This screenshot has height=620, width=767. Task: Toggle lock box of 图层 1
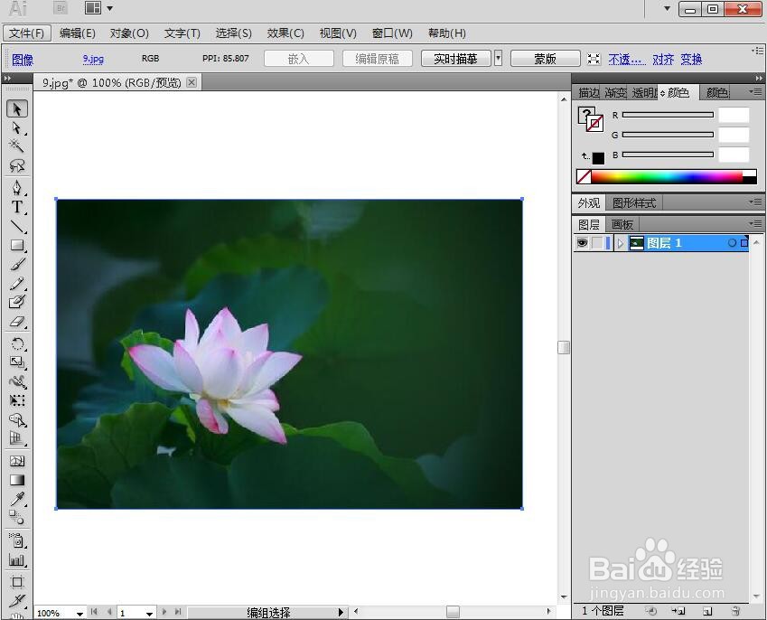597,243
